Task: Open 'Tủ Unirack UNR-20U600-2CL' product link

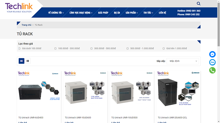Action: (172, 118)
